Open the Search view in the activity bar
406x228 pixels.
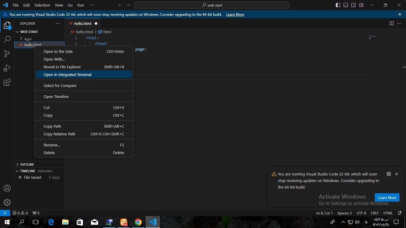point(7,39)
